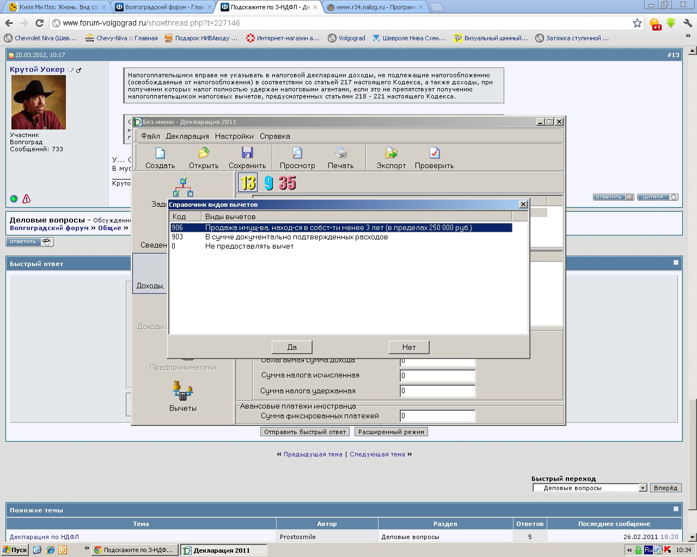Image resolution: width=697 pixels, height=557 pixels.
Task: Confirm deduction choice with Да button
Action: [x=292, y=347]
